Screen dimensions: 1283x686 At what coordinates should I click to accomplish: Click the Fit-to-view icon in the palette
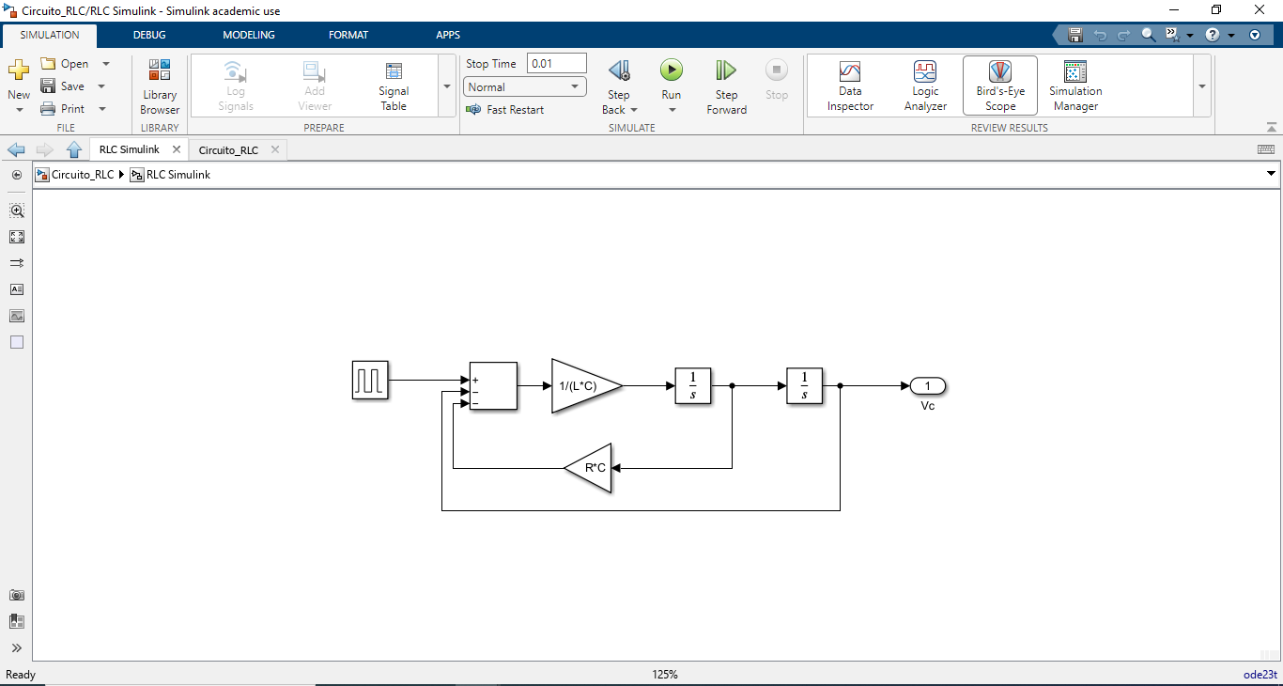point(16,237)
